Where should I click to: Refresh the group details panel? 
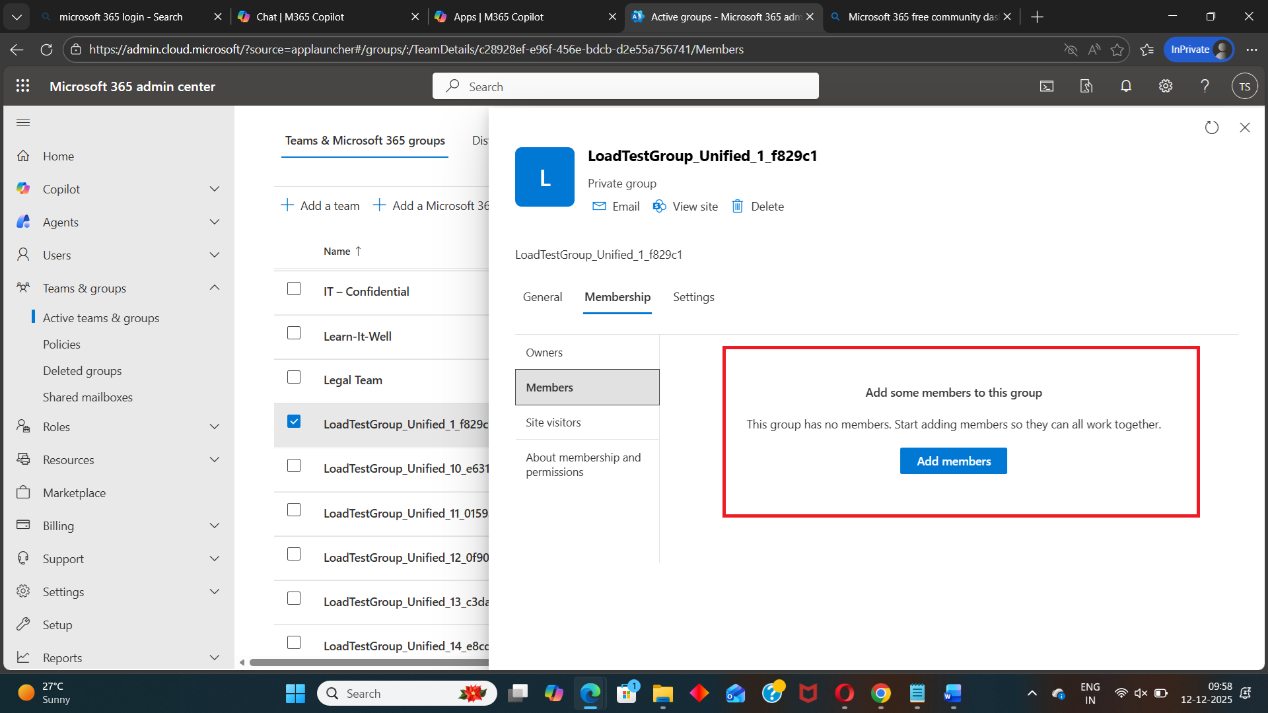point(1211,127)
